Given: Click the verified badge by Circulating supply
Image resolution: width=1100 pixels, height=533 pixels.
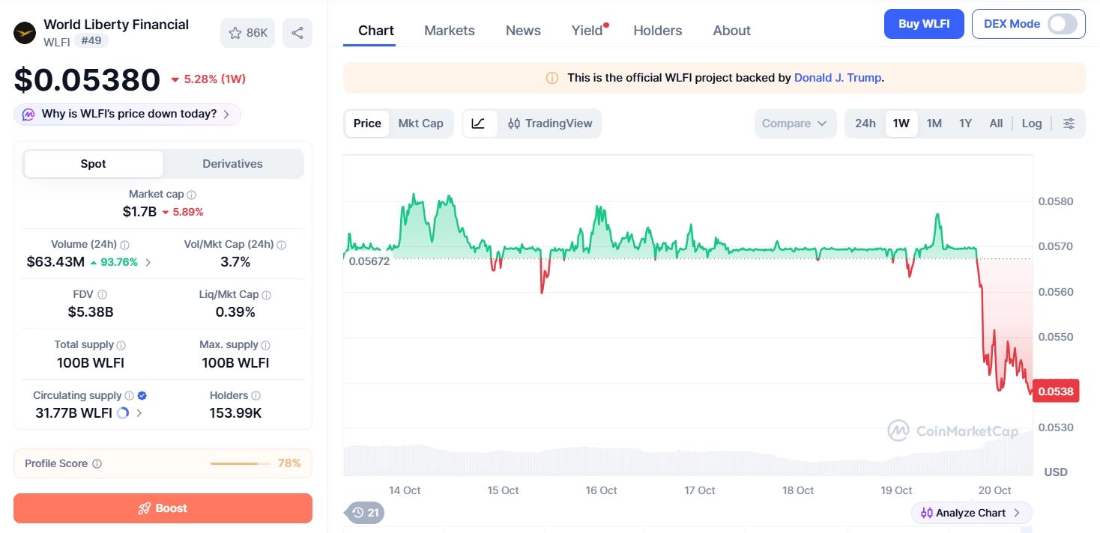Looking at the screenshot, I should pyautogui.click(x=142, y=395).
